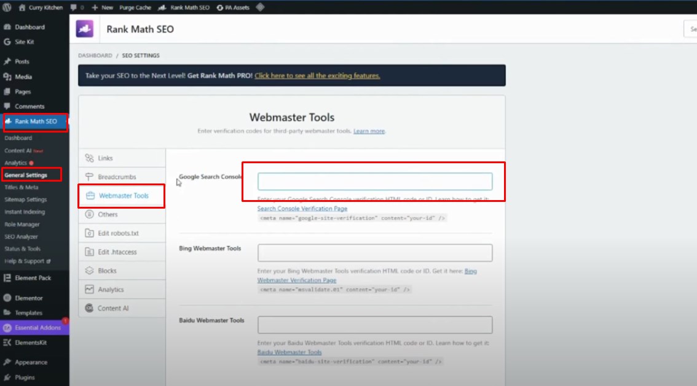This screenshot has width=697, height=386.
Task: Focus the Bing Webmaster Tools field
Action: click(x=375, y=253)
